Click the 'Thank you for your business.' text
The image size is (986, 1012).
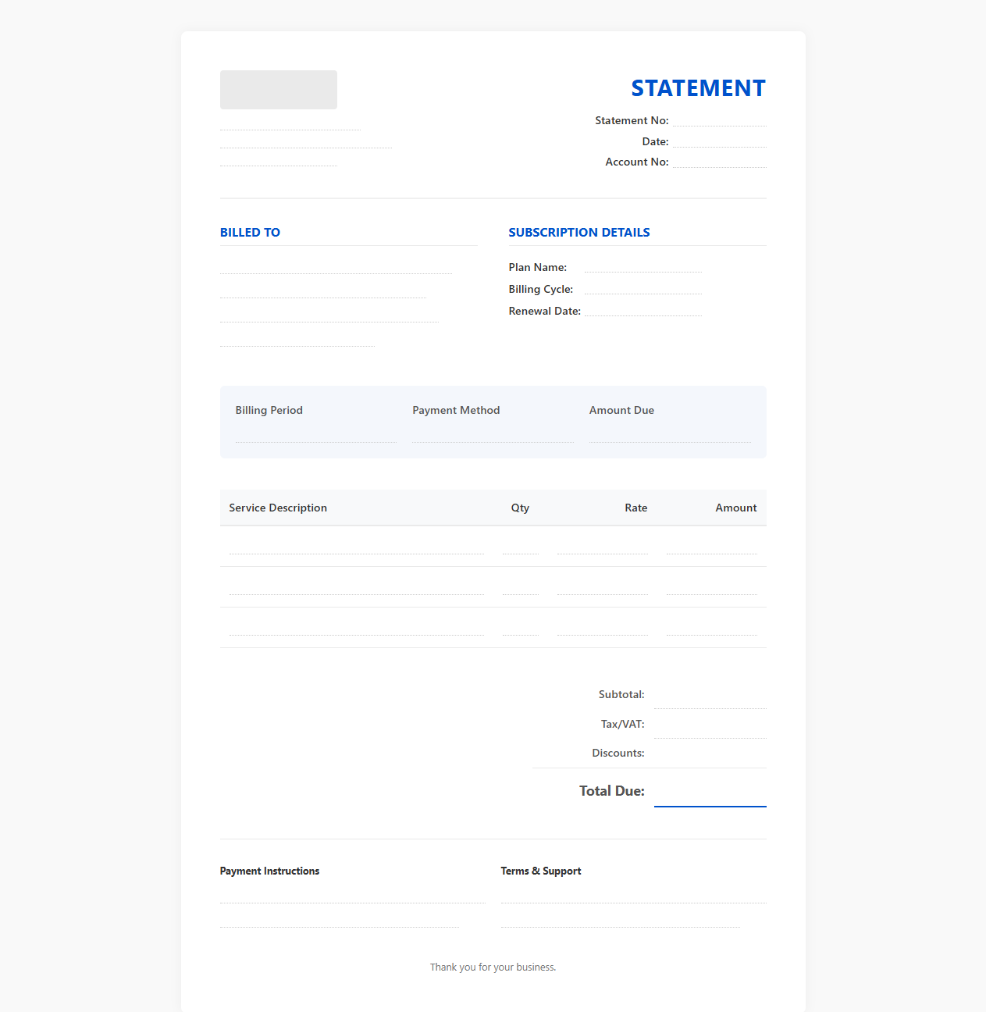pos(493,967)
